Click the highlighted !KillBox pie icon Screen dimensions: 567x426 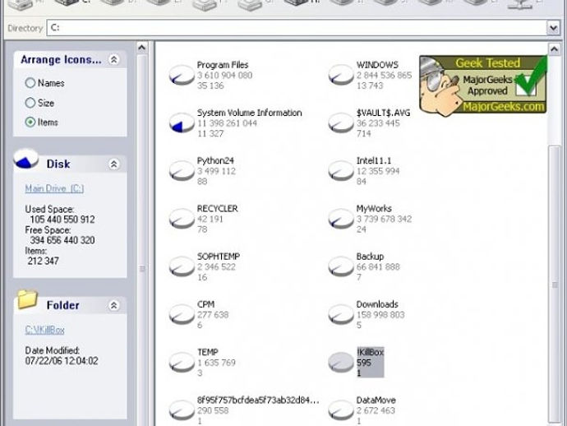[341, 363]
